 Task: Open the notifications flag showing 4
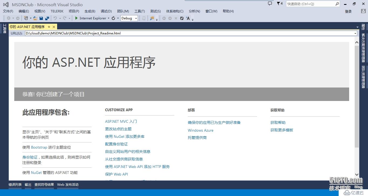pos(280,3)
